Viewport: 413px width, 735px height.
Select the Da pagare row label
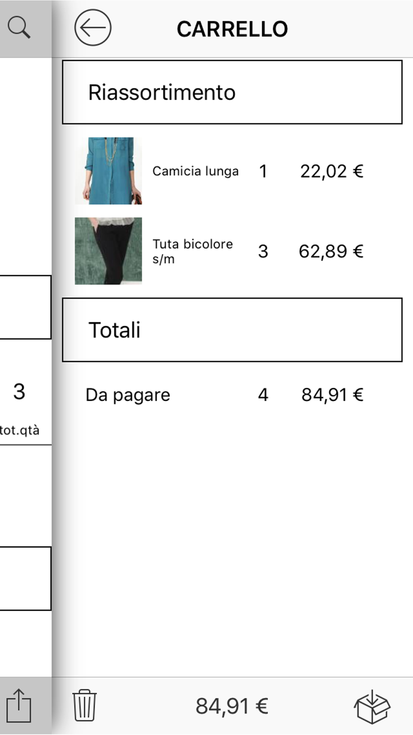pyautogui.click(x=128, y=395)
